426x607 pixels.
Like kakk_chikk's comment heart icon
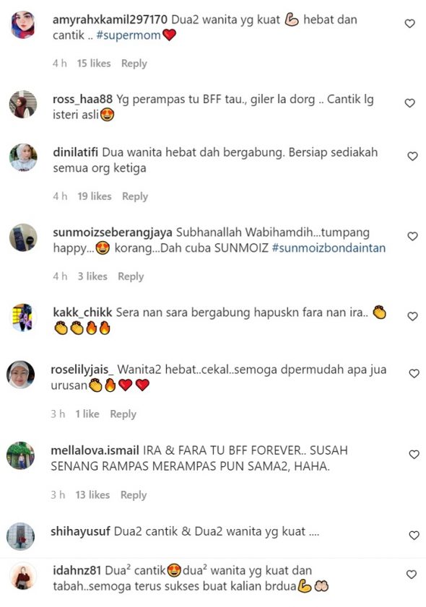412,316
